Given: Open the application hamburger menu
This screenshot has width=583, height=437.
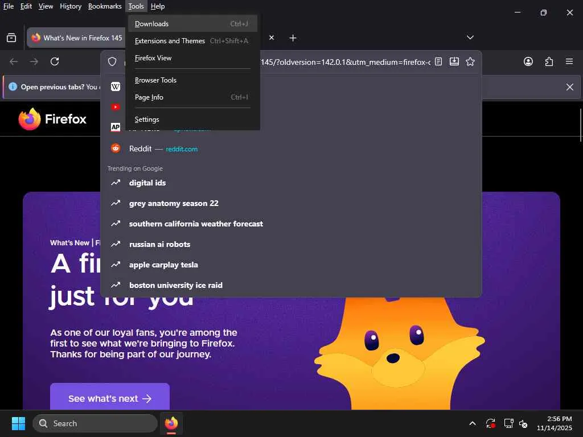Looking at the screenshot, I should tap(569, 61).
